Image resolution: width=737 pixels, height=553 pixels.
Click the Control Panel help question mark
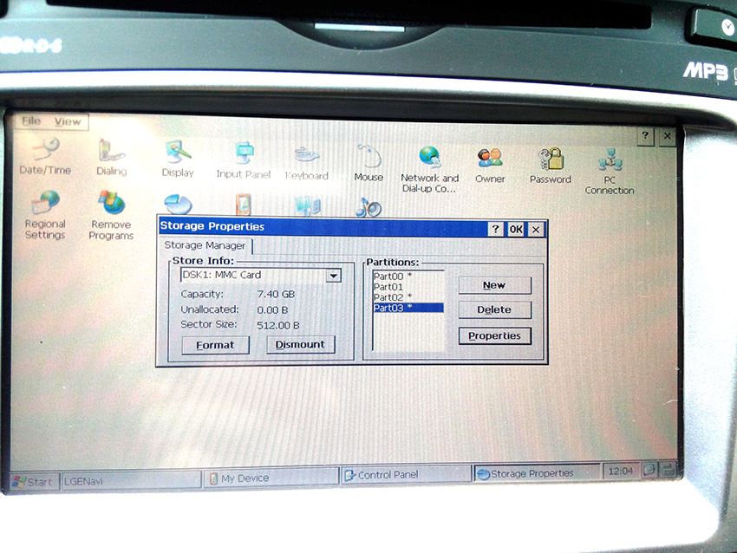[x=645, y=136]
